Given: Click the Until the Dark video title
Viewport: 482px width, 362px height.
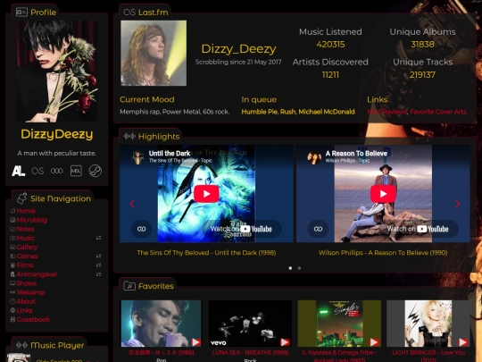Looking at the screenshot, I should pyautogui.click(x=170, y=154).
